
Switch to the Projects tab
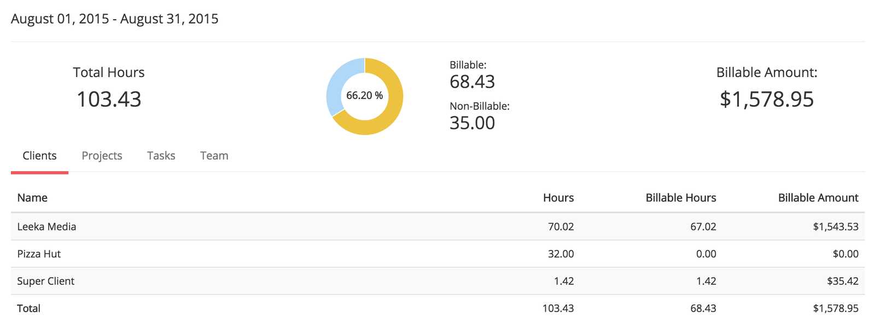point(102,155)
